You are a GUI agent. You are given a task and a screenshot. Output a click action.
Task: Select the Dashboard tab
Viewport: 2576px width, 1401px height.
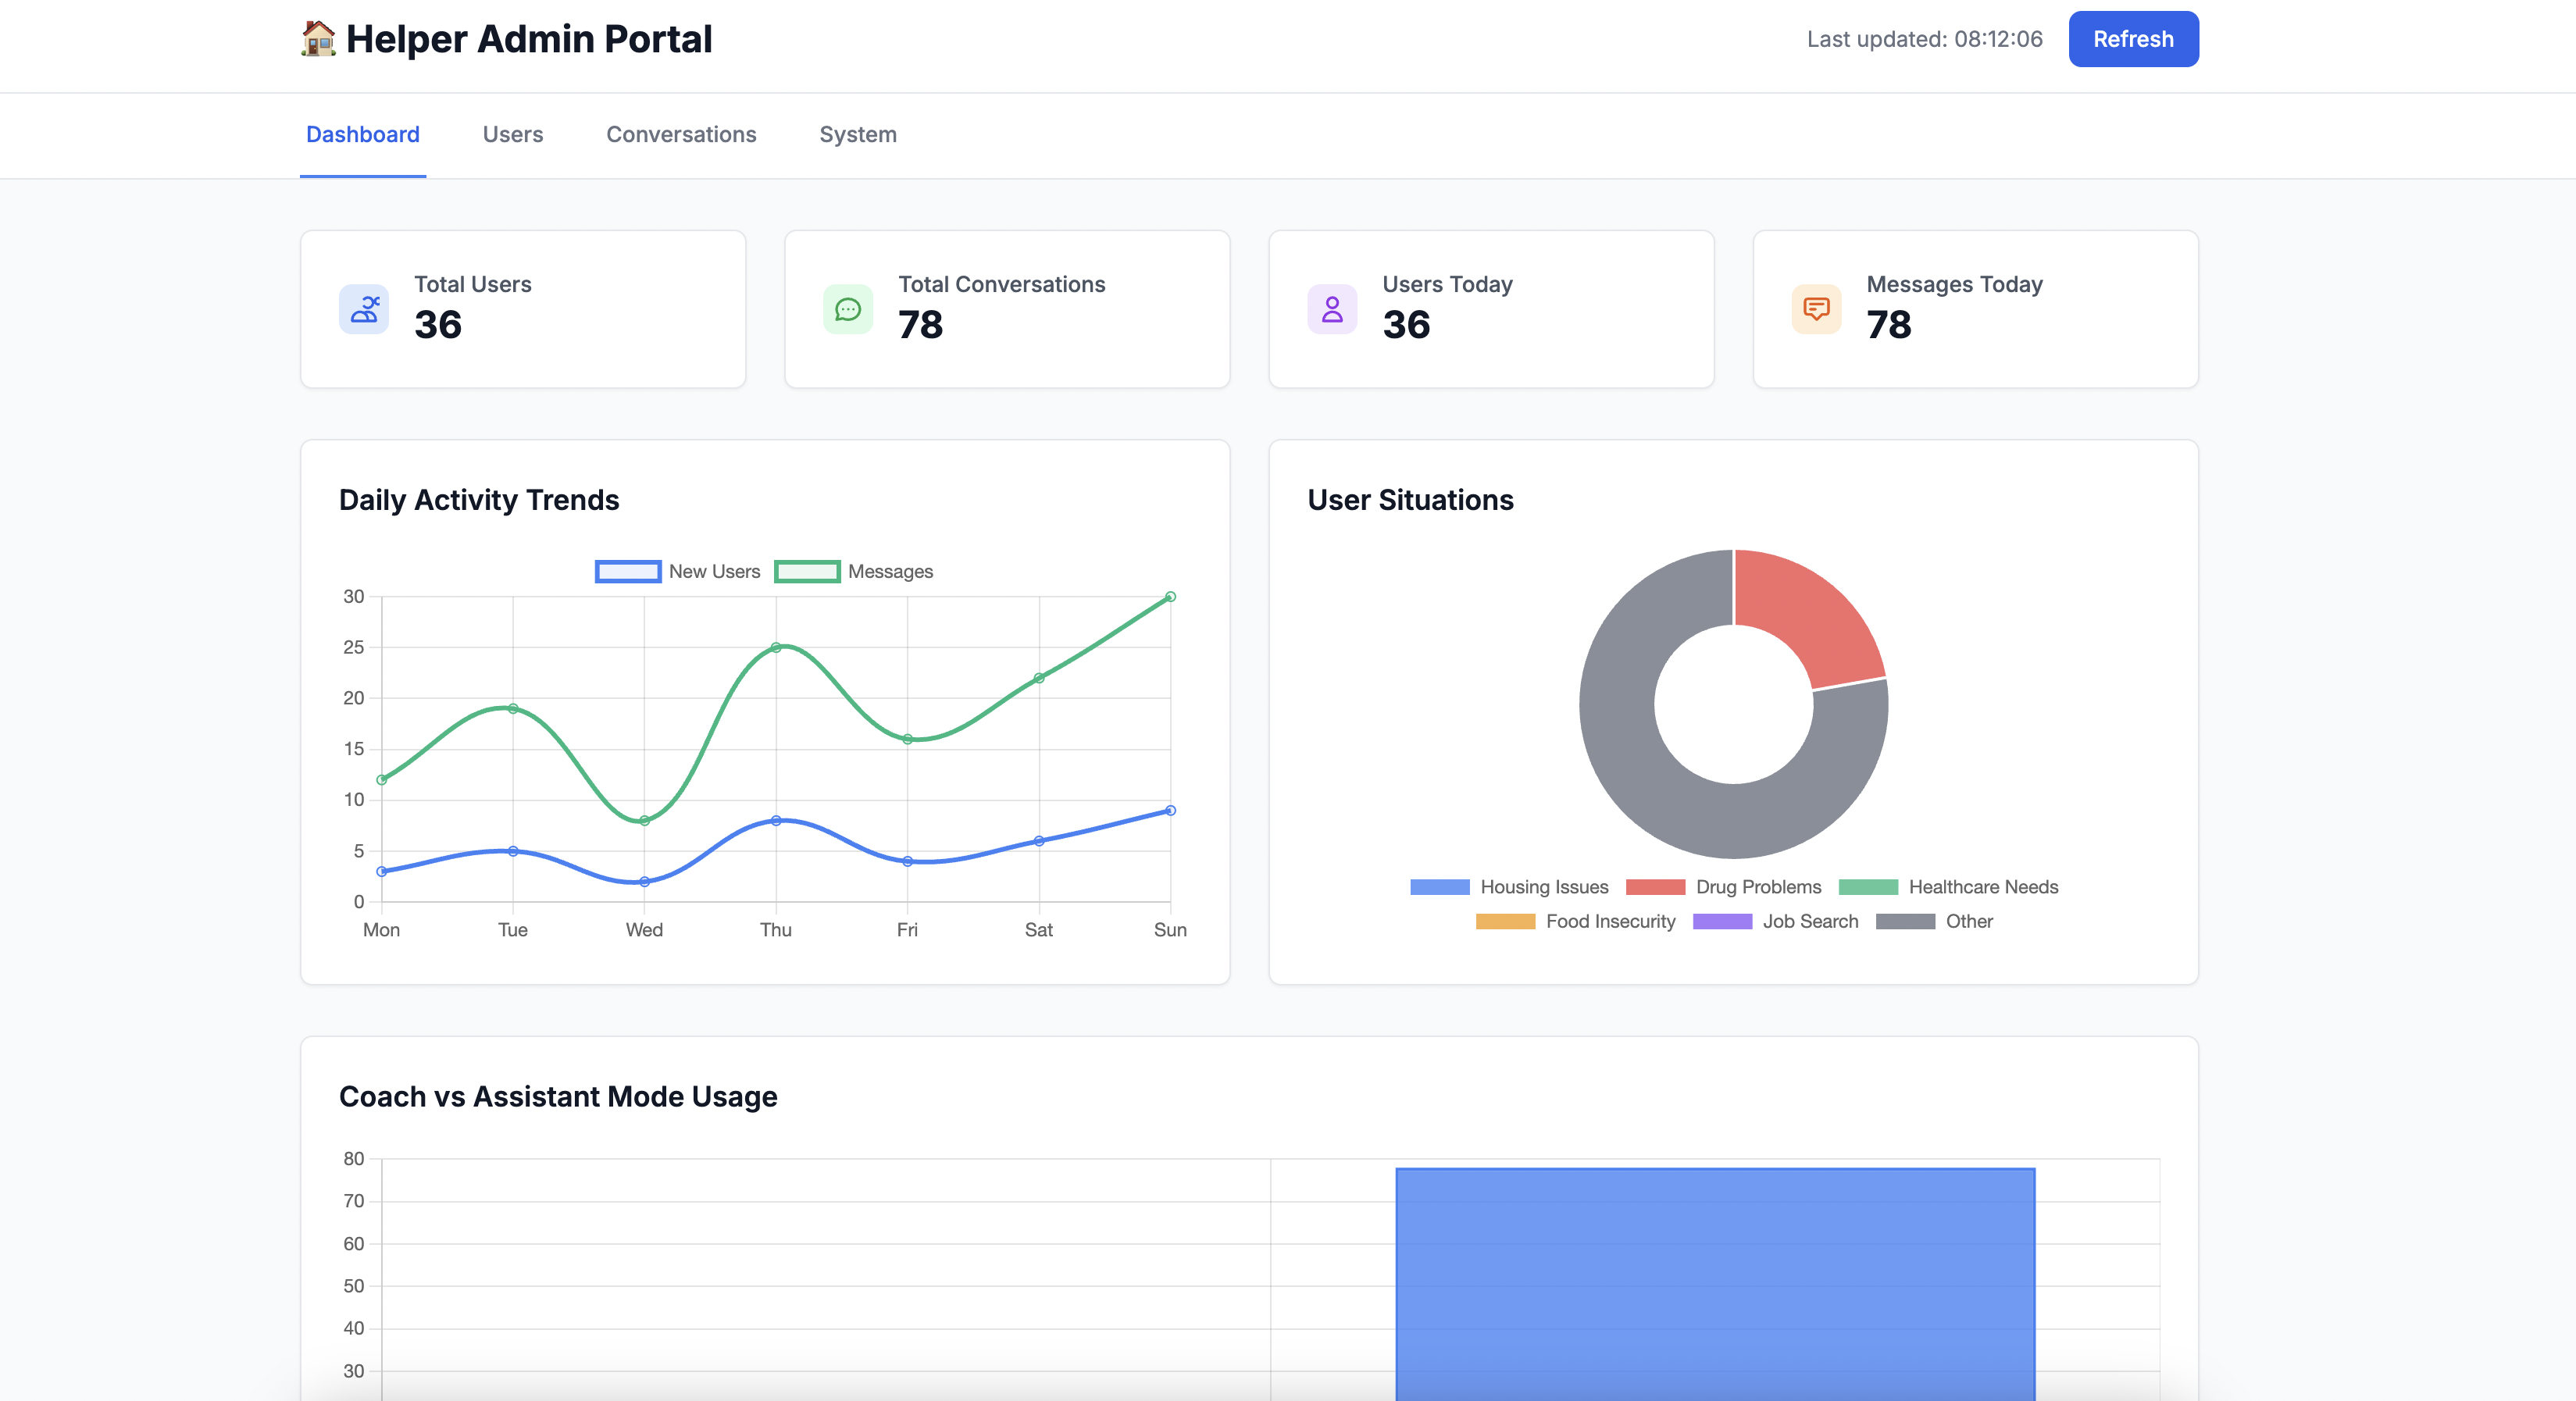(363, 135)
